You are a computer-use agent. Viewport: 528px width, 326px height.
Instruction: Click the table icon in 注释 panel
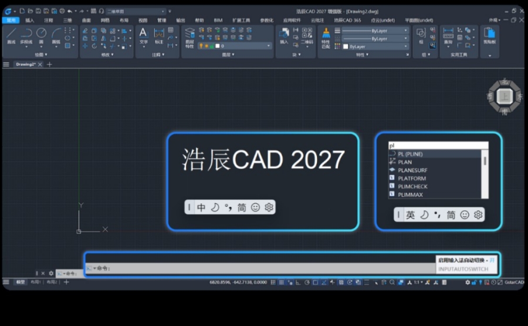(171, 30)
